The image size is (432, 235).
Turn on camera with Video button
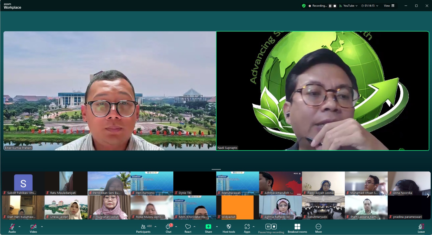click(x=33, y=228)
